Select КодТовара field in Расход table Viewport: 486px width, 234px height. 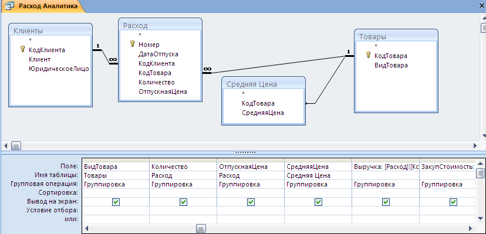pyautogui.click(x=155, y=73)
